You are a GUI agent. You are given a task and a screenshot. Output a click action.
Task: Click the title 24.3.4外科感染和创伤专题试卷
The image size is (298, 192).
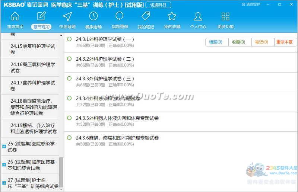(x=108, y=98)
